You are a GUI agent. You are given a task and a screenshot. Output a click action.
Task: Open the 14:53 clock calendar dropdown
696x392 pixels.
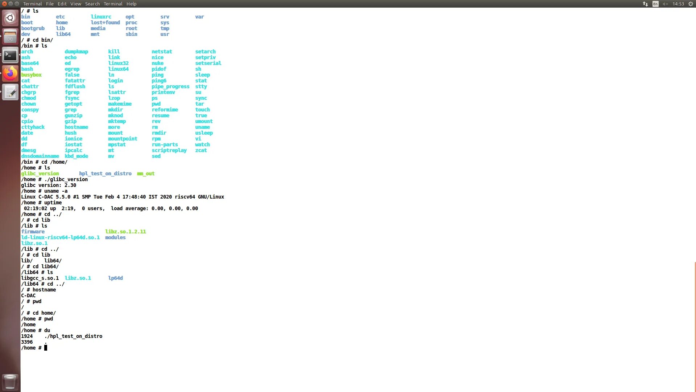678,4
